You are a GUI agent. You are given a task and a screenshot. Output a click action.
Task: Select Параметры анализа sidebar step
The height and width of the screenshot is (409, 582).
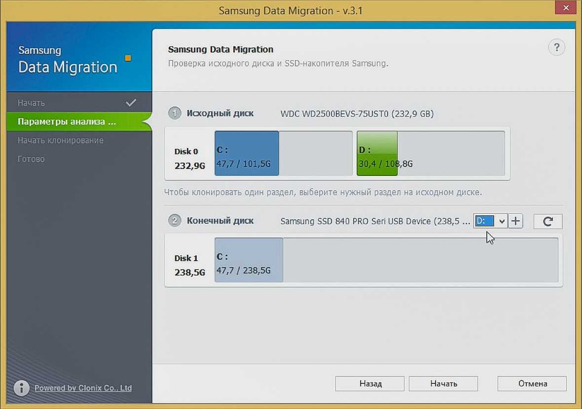pos(67,122)
